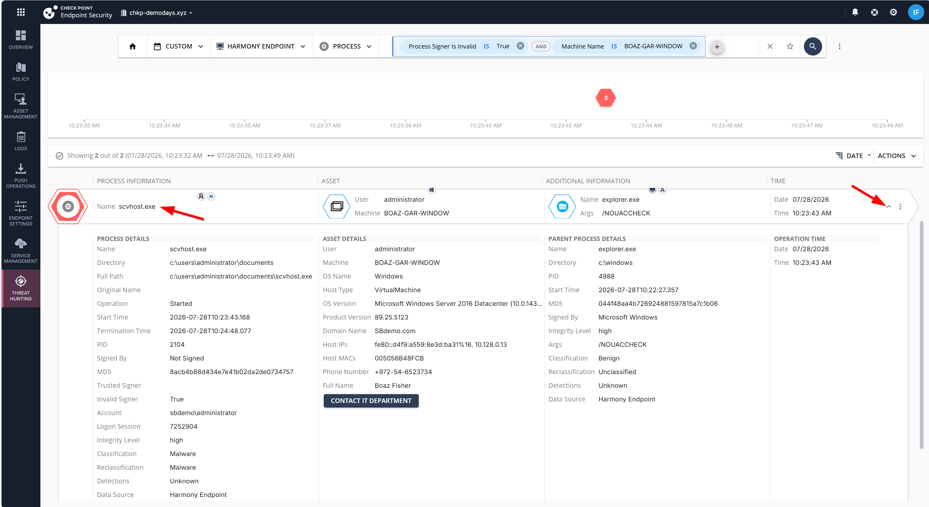This screenshot has height=507, width=929.
Task: Open the notifications bell icon
Action: (x=855, y=12)
